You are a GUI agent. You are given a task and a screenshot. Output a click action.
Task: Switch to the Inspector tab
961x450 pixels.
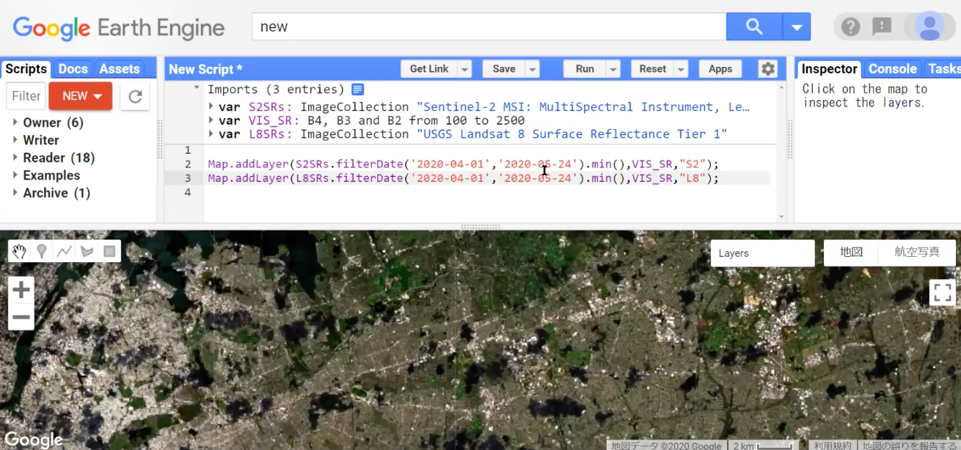829,69
